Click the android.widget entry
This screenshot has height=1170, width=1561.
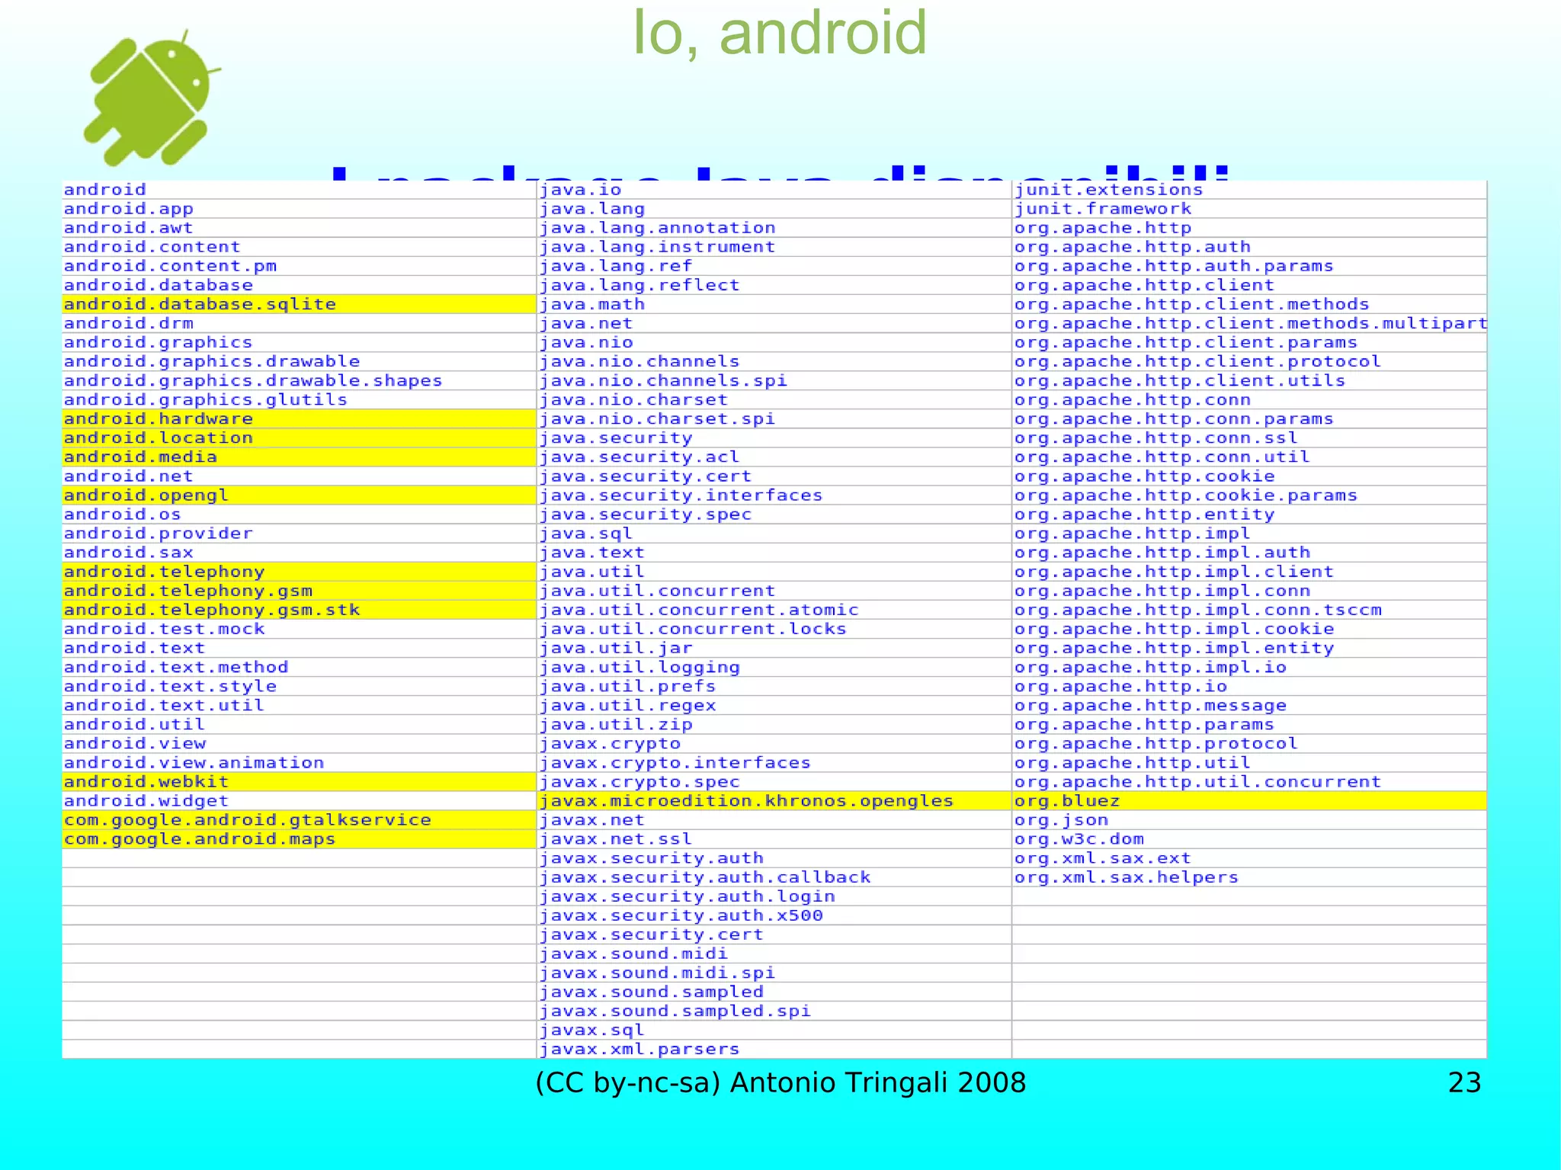click(300, 801)
